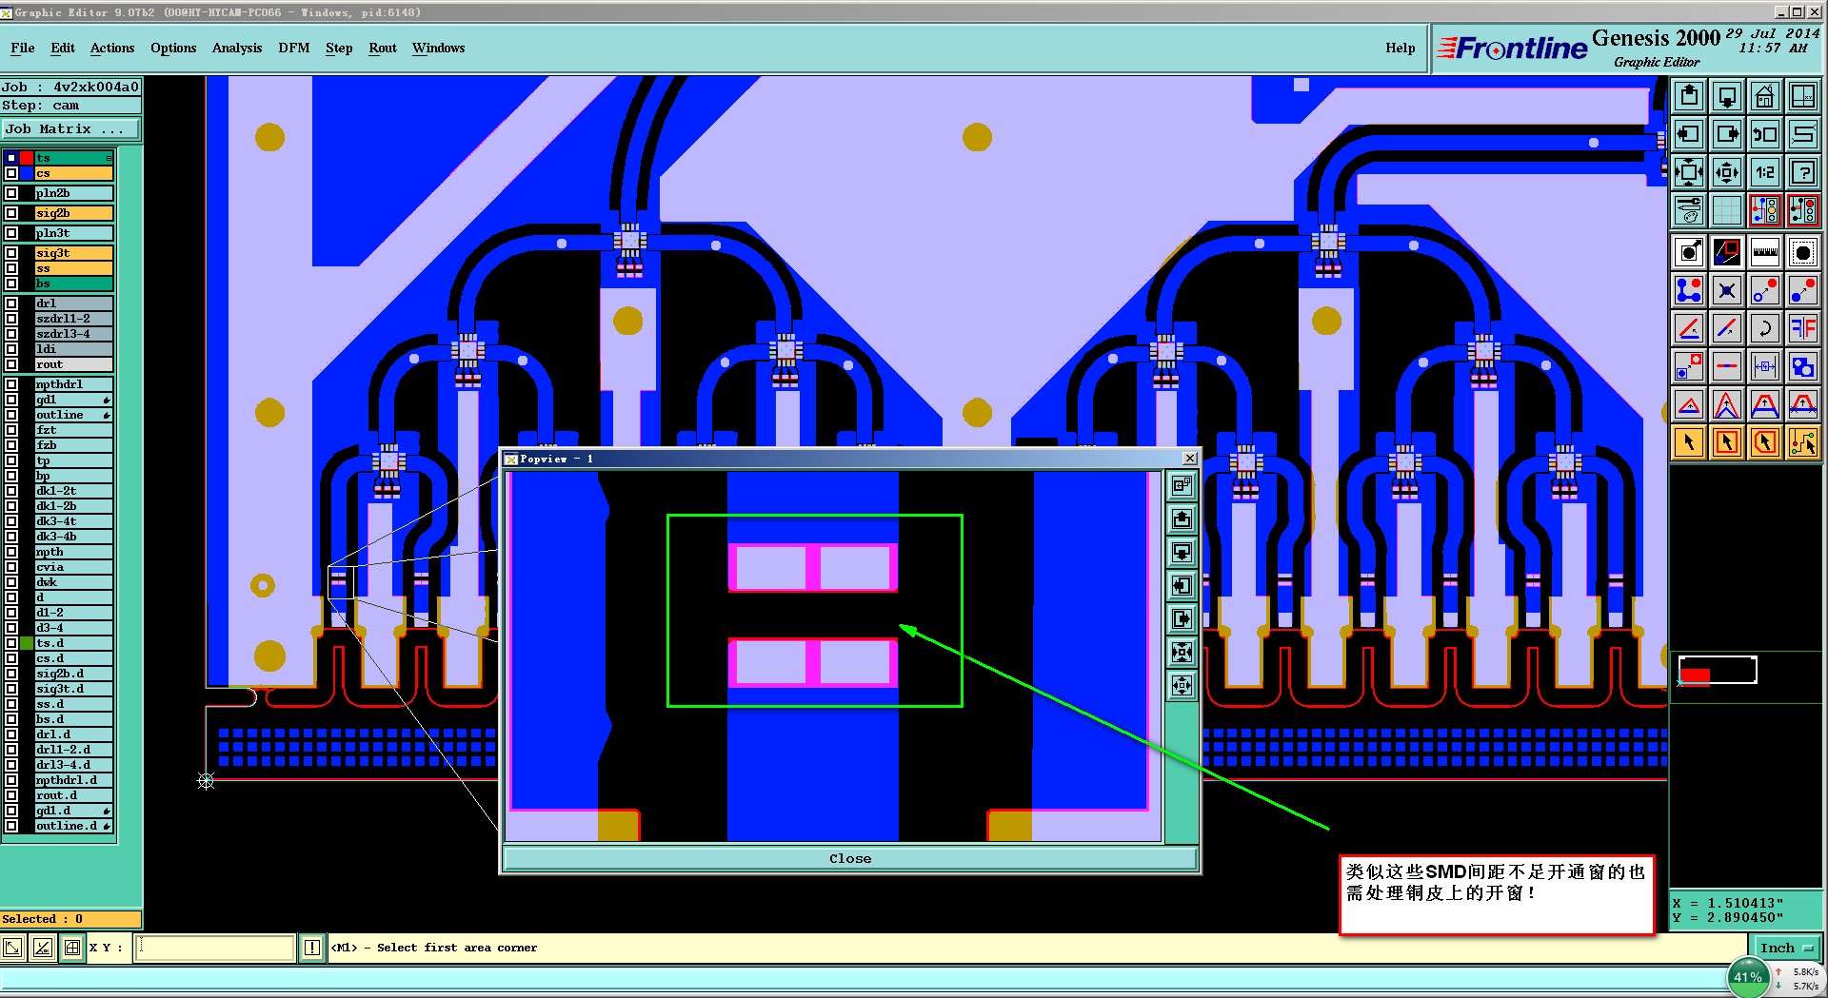Select the sig3t.d layer row
The image size is (1828, 998).
point(74,689)
